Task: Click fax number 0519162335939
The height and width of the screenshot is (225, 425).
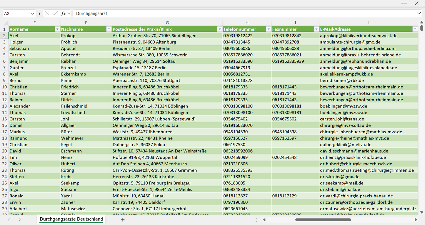Action: pos(295,61)
